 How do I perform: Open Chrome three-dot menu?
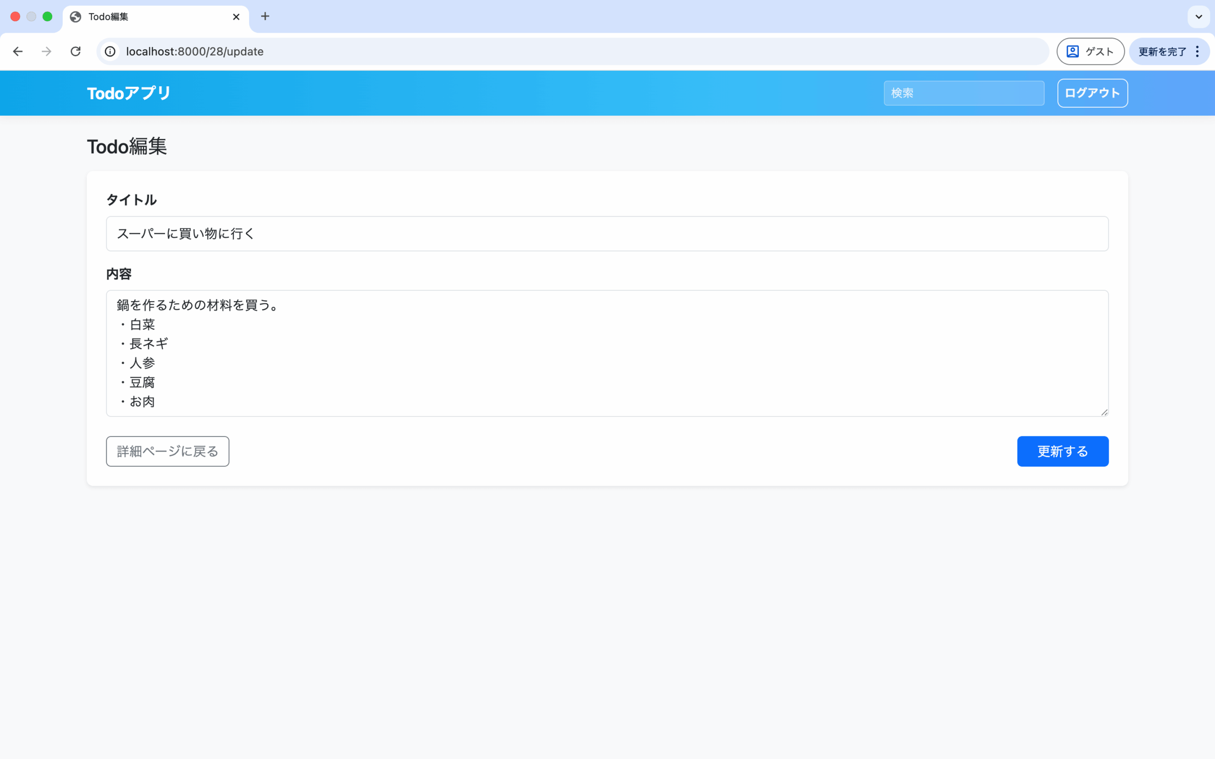[x=1197, y=51]
